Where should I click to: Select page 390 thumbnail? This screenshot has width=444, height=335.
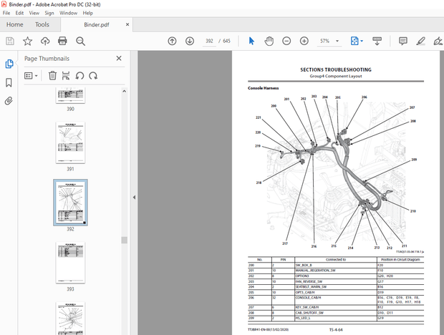[70, 96]
